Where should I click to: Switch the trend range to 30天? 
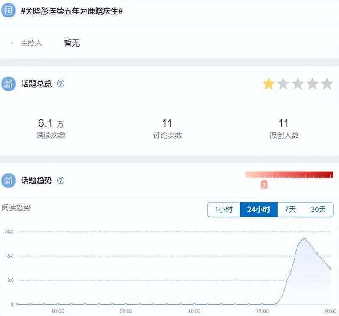[318, 209]
